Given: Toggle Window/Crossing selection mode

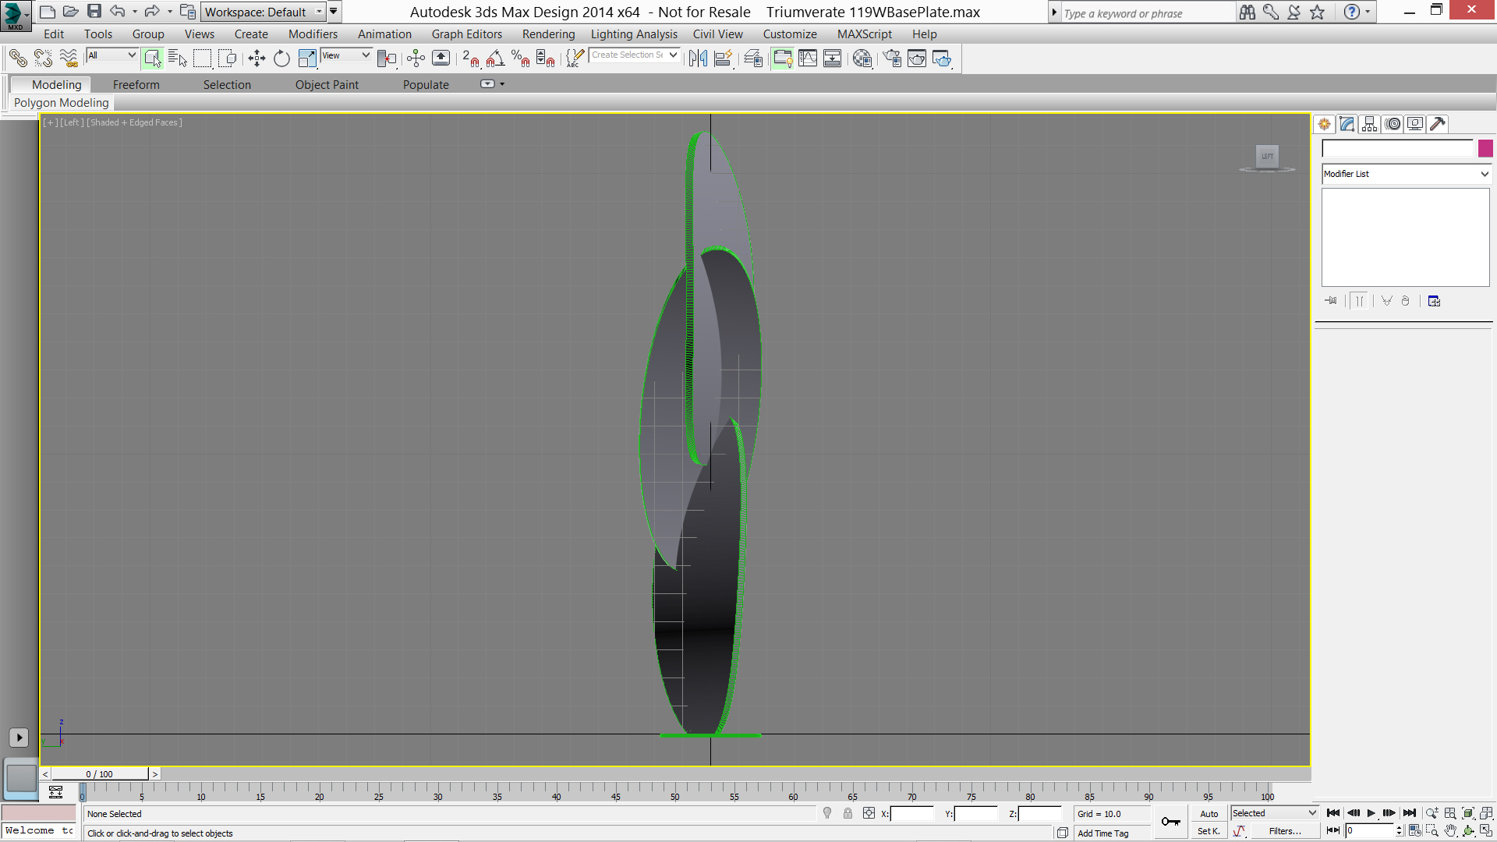Looking at the screenshot, I should point(228,58).
